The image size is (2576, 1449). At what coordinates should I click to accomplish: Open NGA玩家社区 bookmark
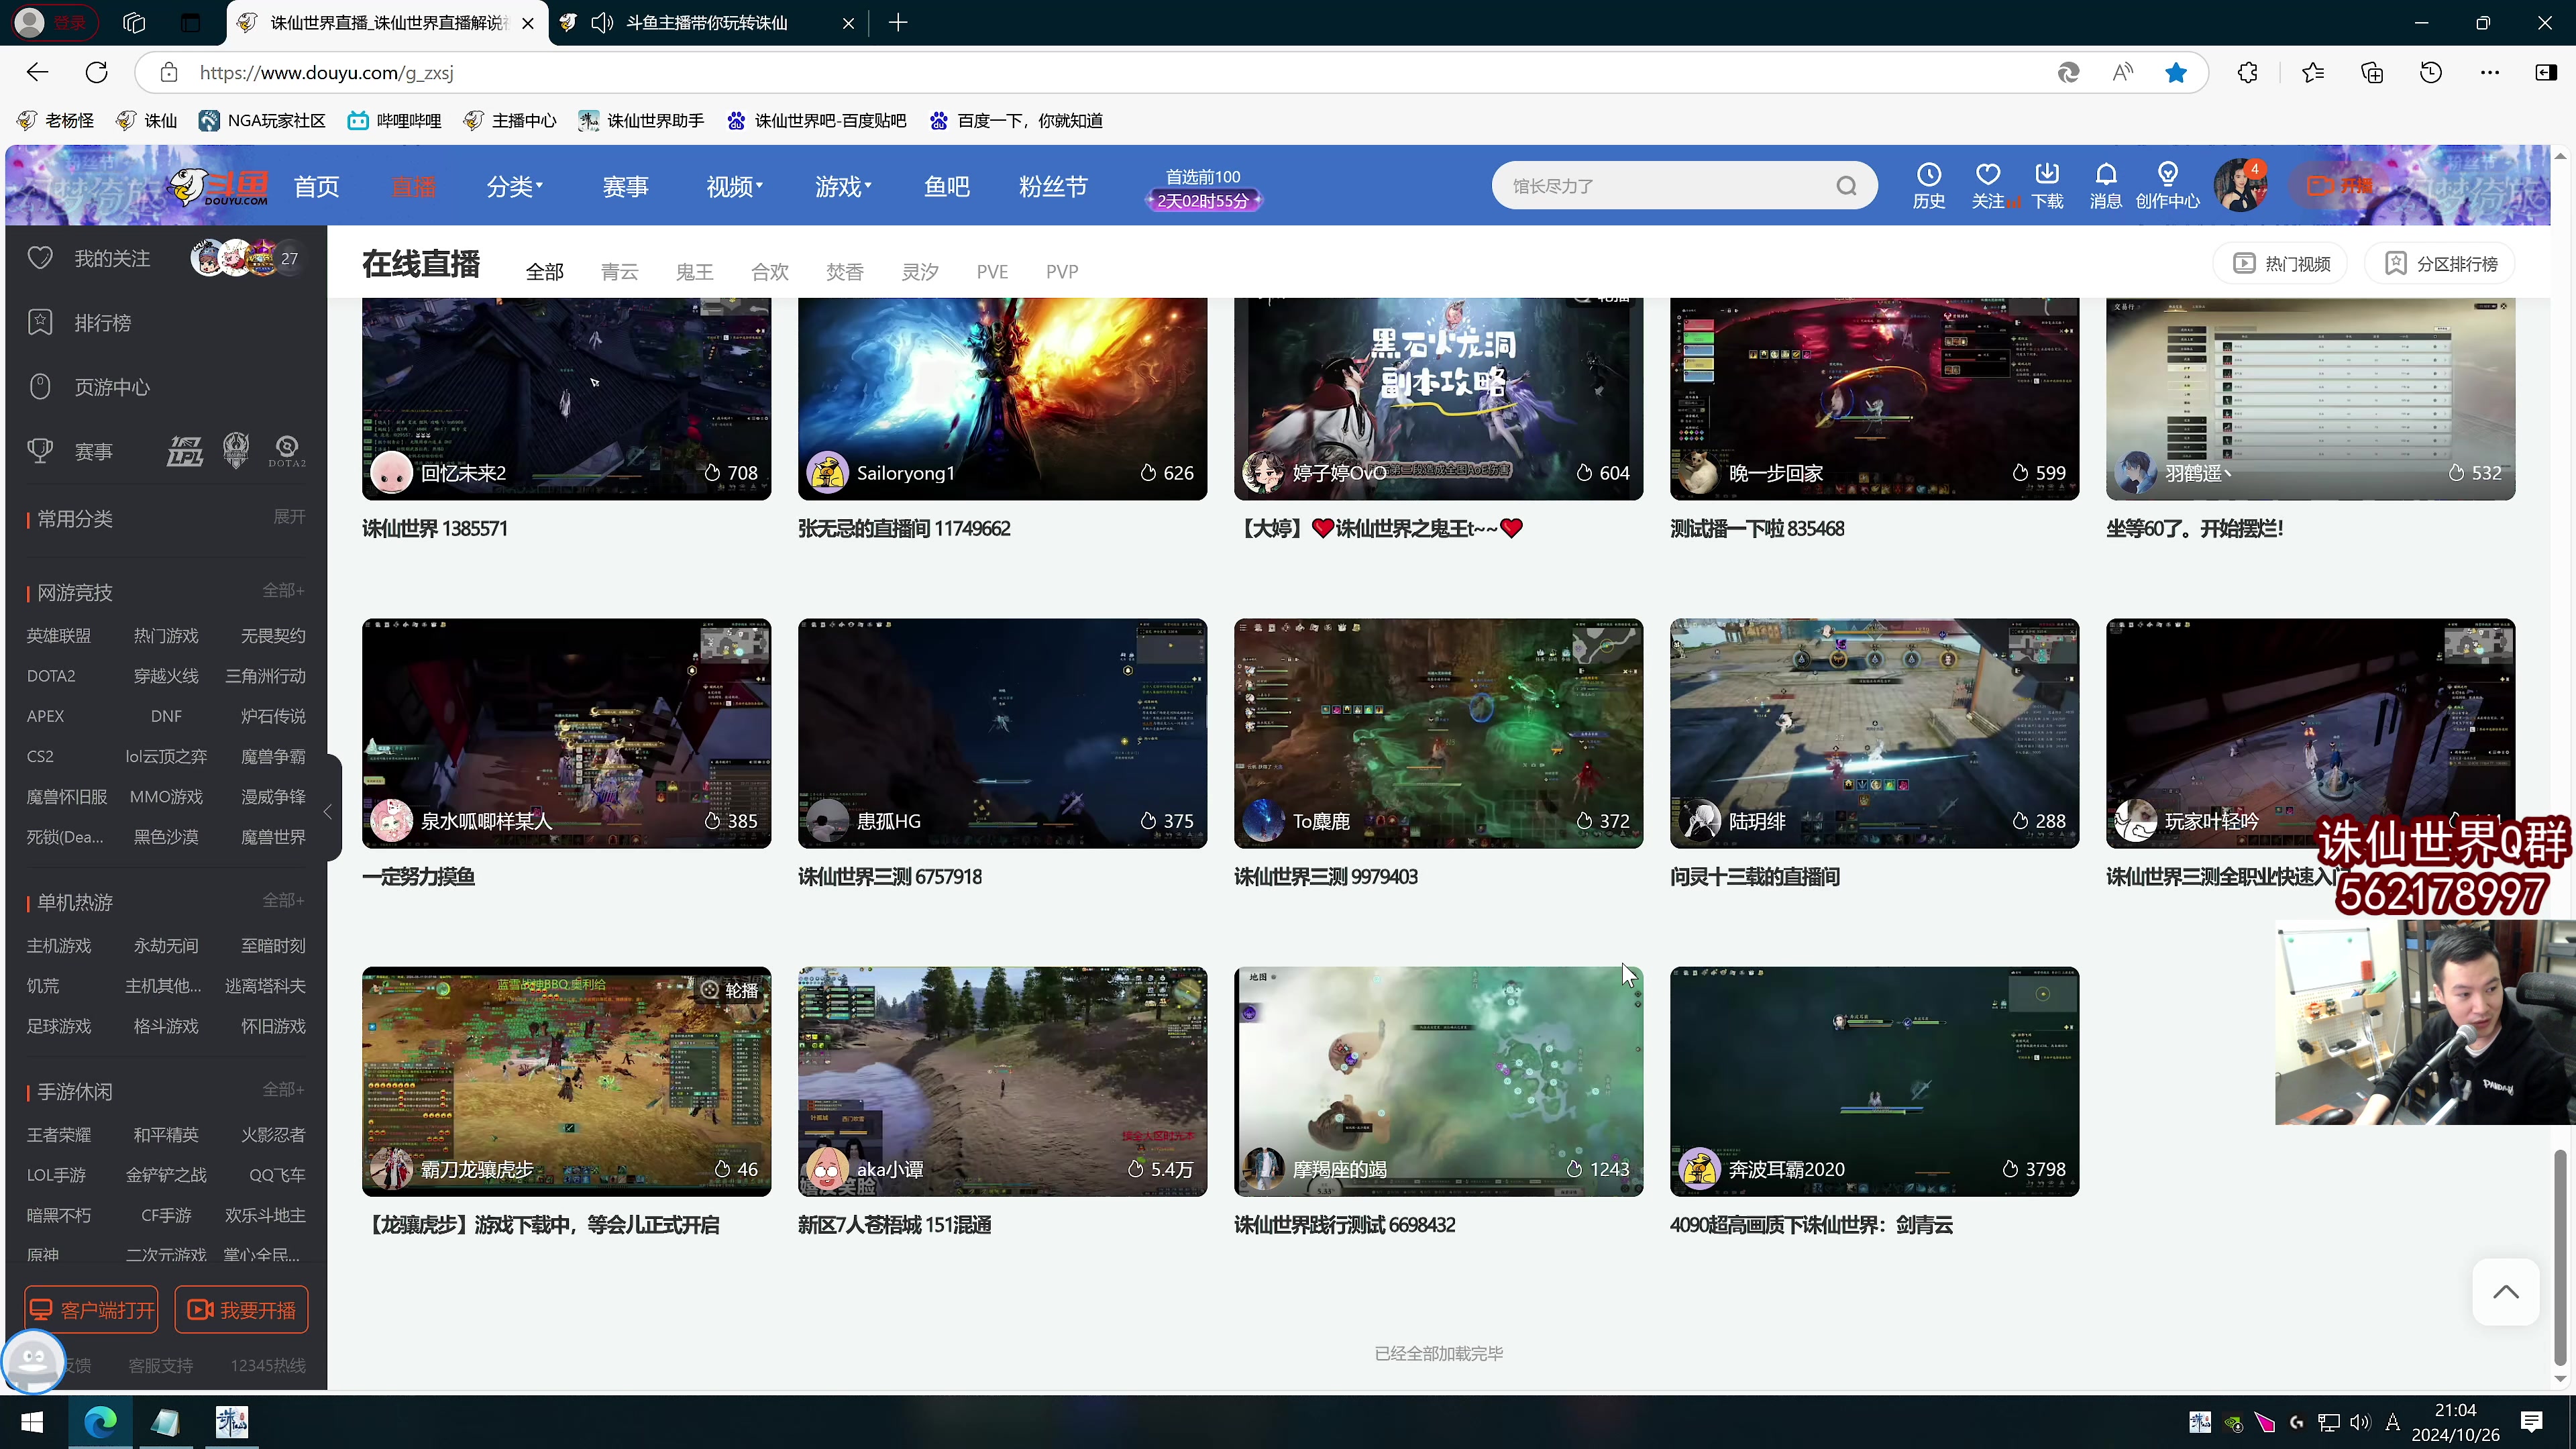(262, 121)
